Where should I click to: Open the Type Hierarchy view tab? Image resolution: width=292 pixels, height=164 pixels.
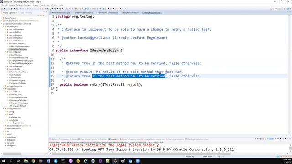[26, 13]
